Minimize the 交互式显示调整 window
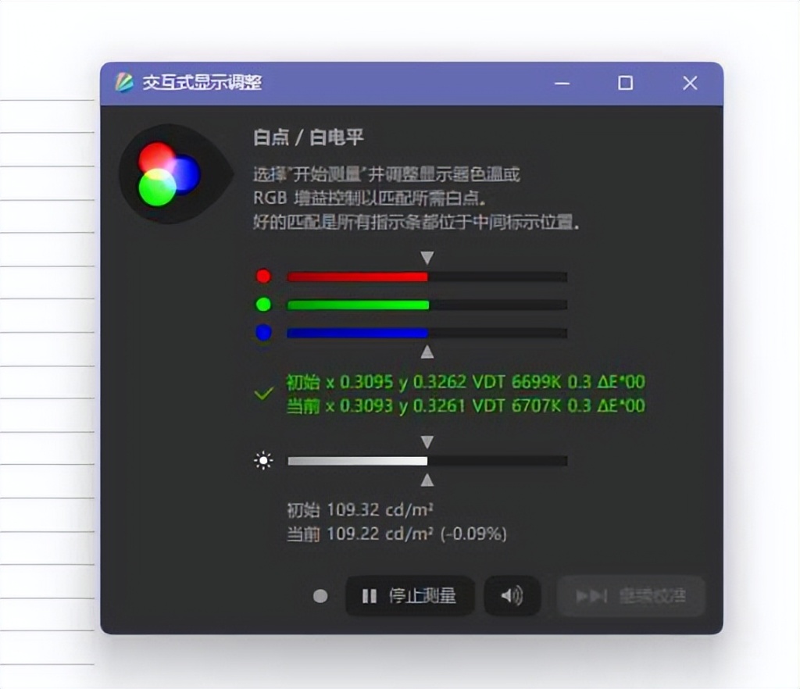Screen dimensions: 800x689 point(562,83)
